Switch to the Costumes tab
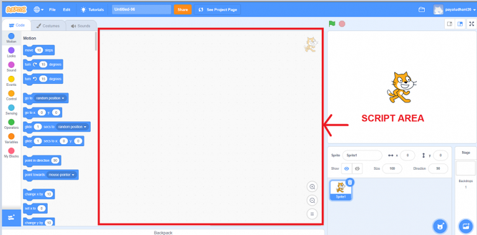 click(48, 26)
